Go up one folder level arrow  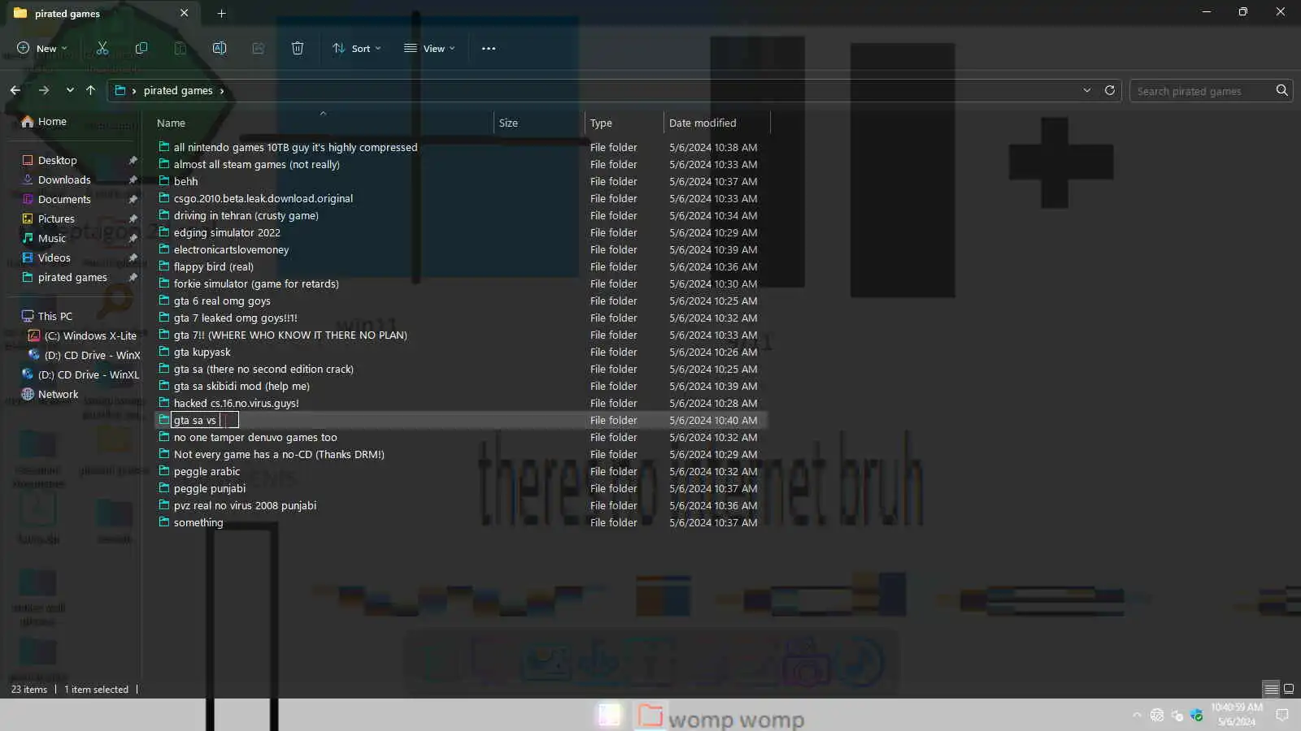pyautogui.click(x=90, y=90)
